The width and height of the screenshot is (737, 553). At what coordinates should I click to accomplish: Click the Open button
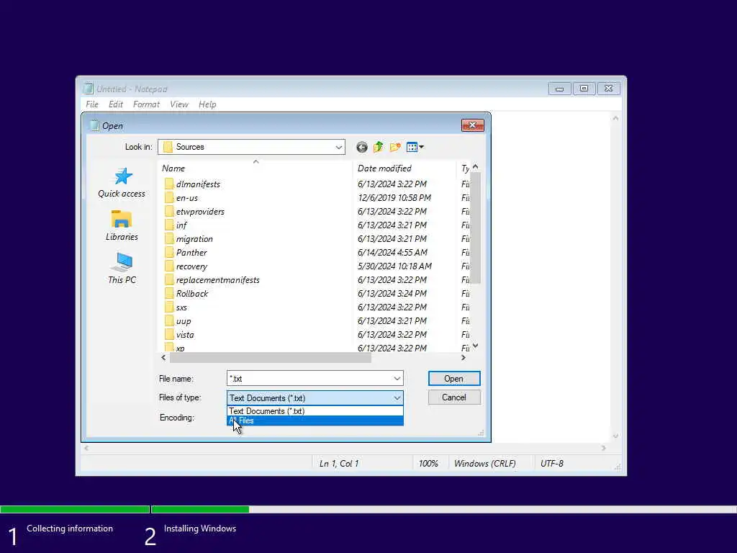pos(454,379)
